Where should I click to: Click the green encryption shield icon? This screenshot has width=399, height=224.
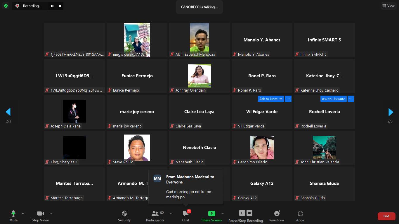(6, 6)
